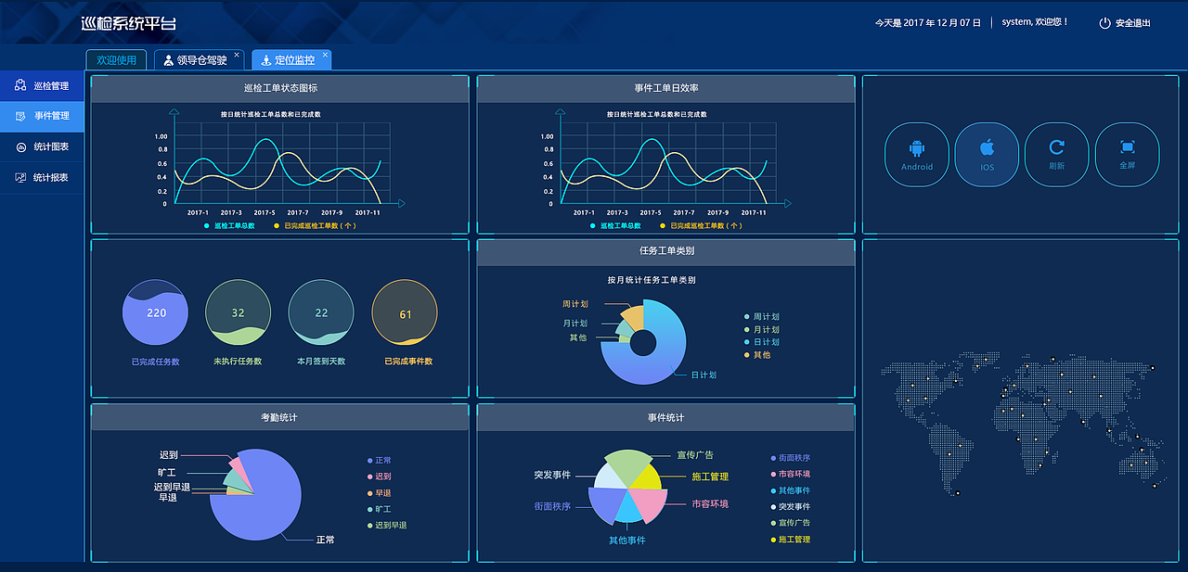Toggle 巡检工单总数 legend in 事件工单日效率 chart
The height and width of the screenshot is (572, 1188).
click(x=614, y=225)
